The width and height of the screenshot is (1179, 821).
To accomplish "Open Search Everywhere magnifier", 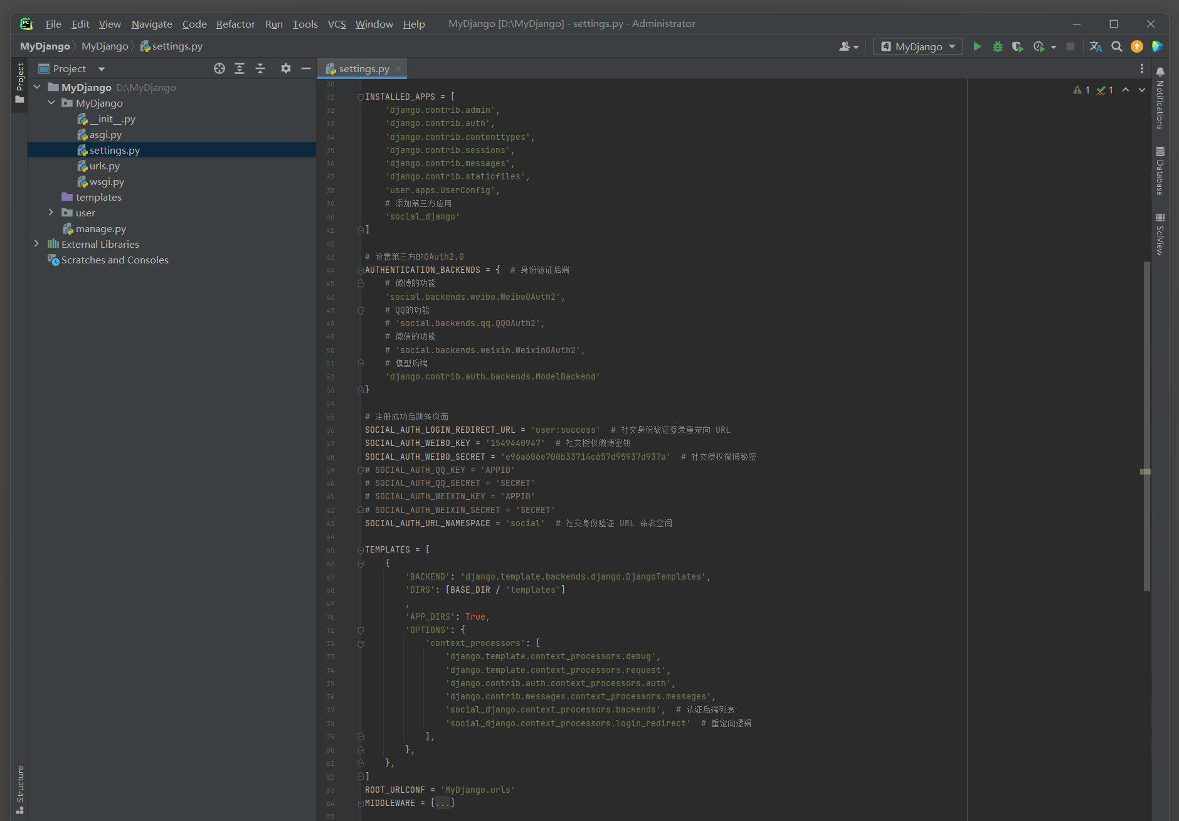I will [x=1116, y=46].
